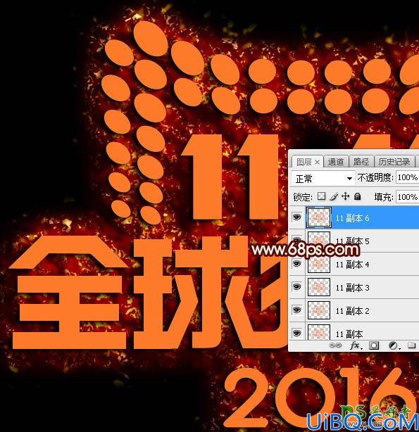Create a new layer group folder
The height and width of the screenshot is (432, 419).
(x=411, y=345)
